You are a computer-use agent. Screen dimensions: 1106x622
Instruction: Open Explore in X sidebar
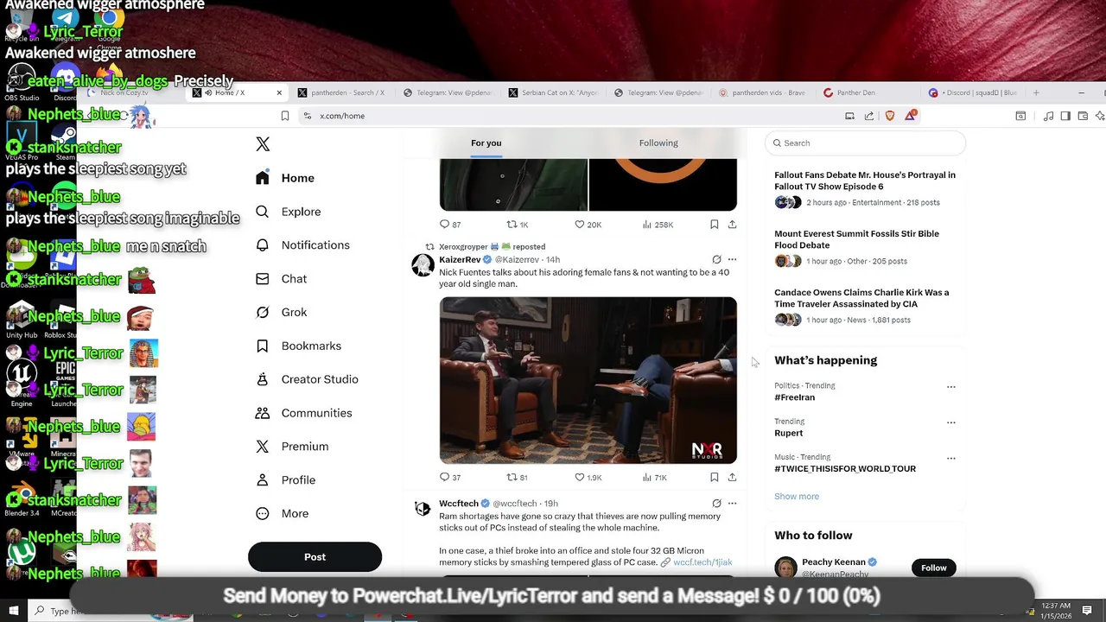coord(288,212)
